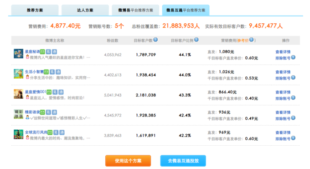Exclude account (排除账号) 星座爱情001
This screenshot has width=310, height=169.
pos(283,99)
